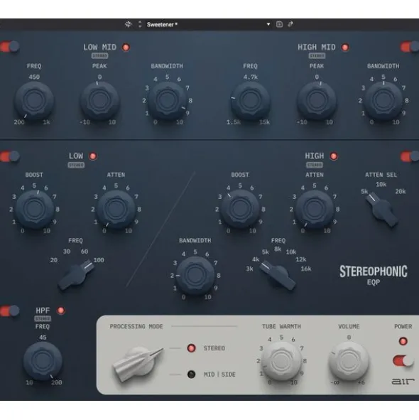Click the randomize preset icon beside Sweetener
The height and width of the screenshot is (420, 419).
129,24
